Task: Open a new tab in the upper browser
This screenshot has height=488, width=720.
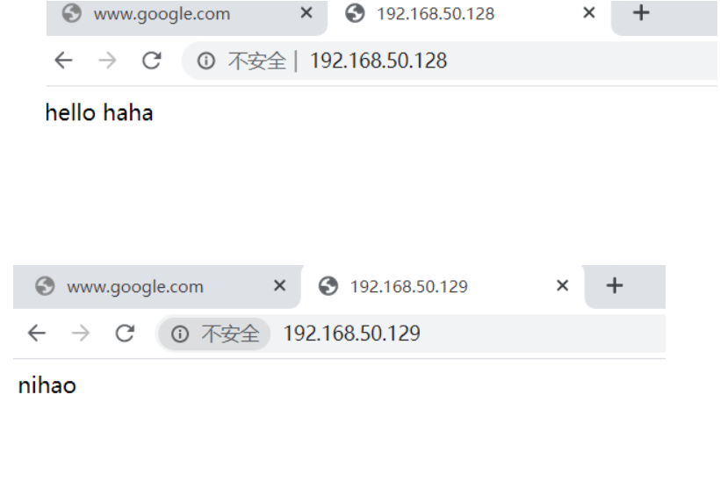Action: (x=641, y=13)
